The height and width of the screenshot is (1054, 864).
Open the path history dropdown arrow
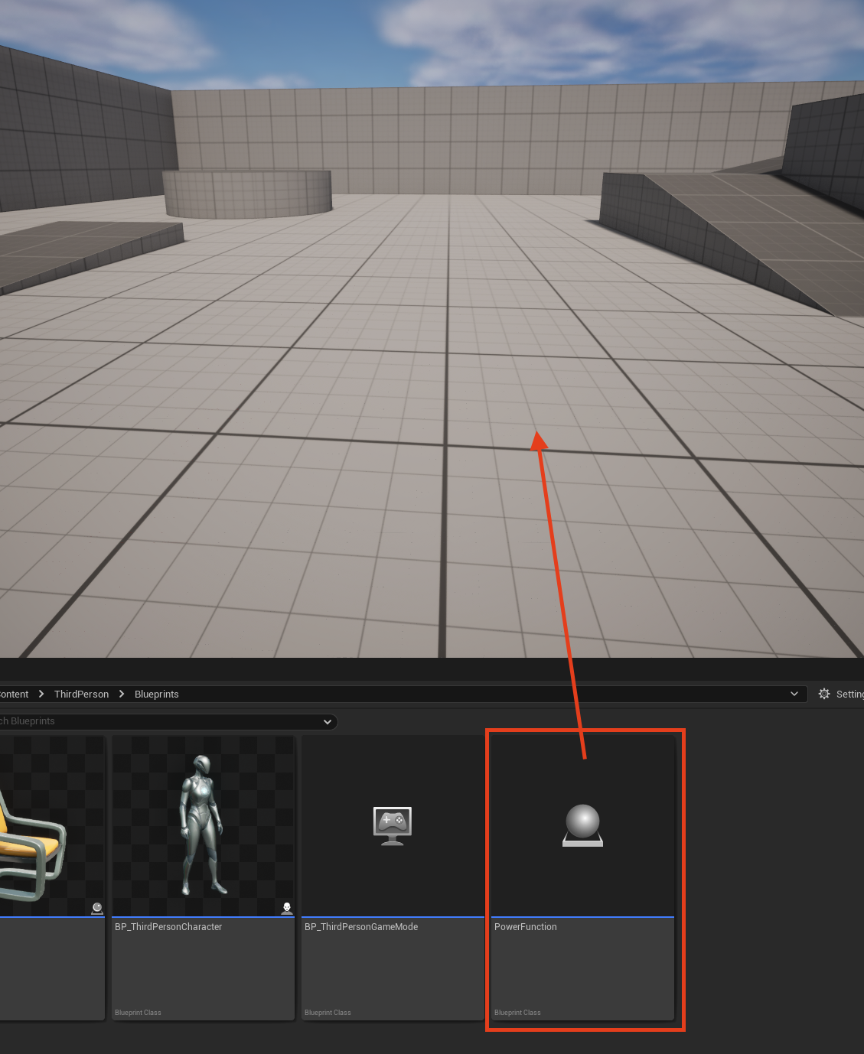click(x=794, y=694)
